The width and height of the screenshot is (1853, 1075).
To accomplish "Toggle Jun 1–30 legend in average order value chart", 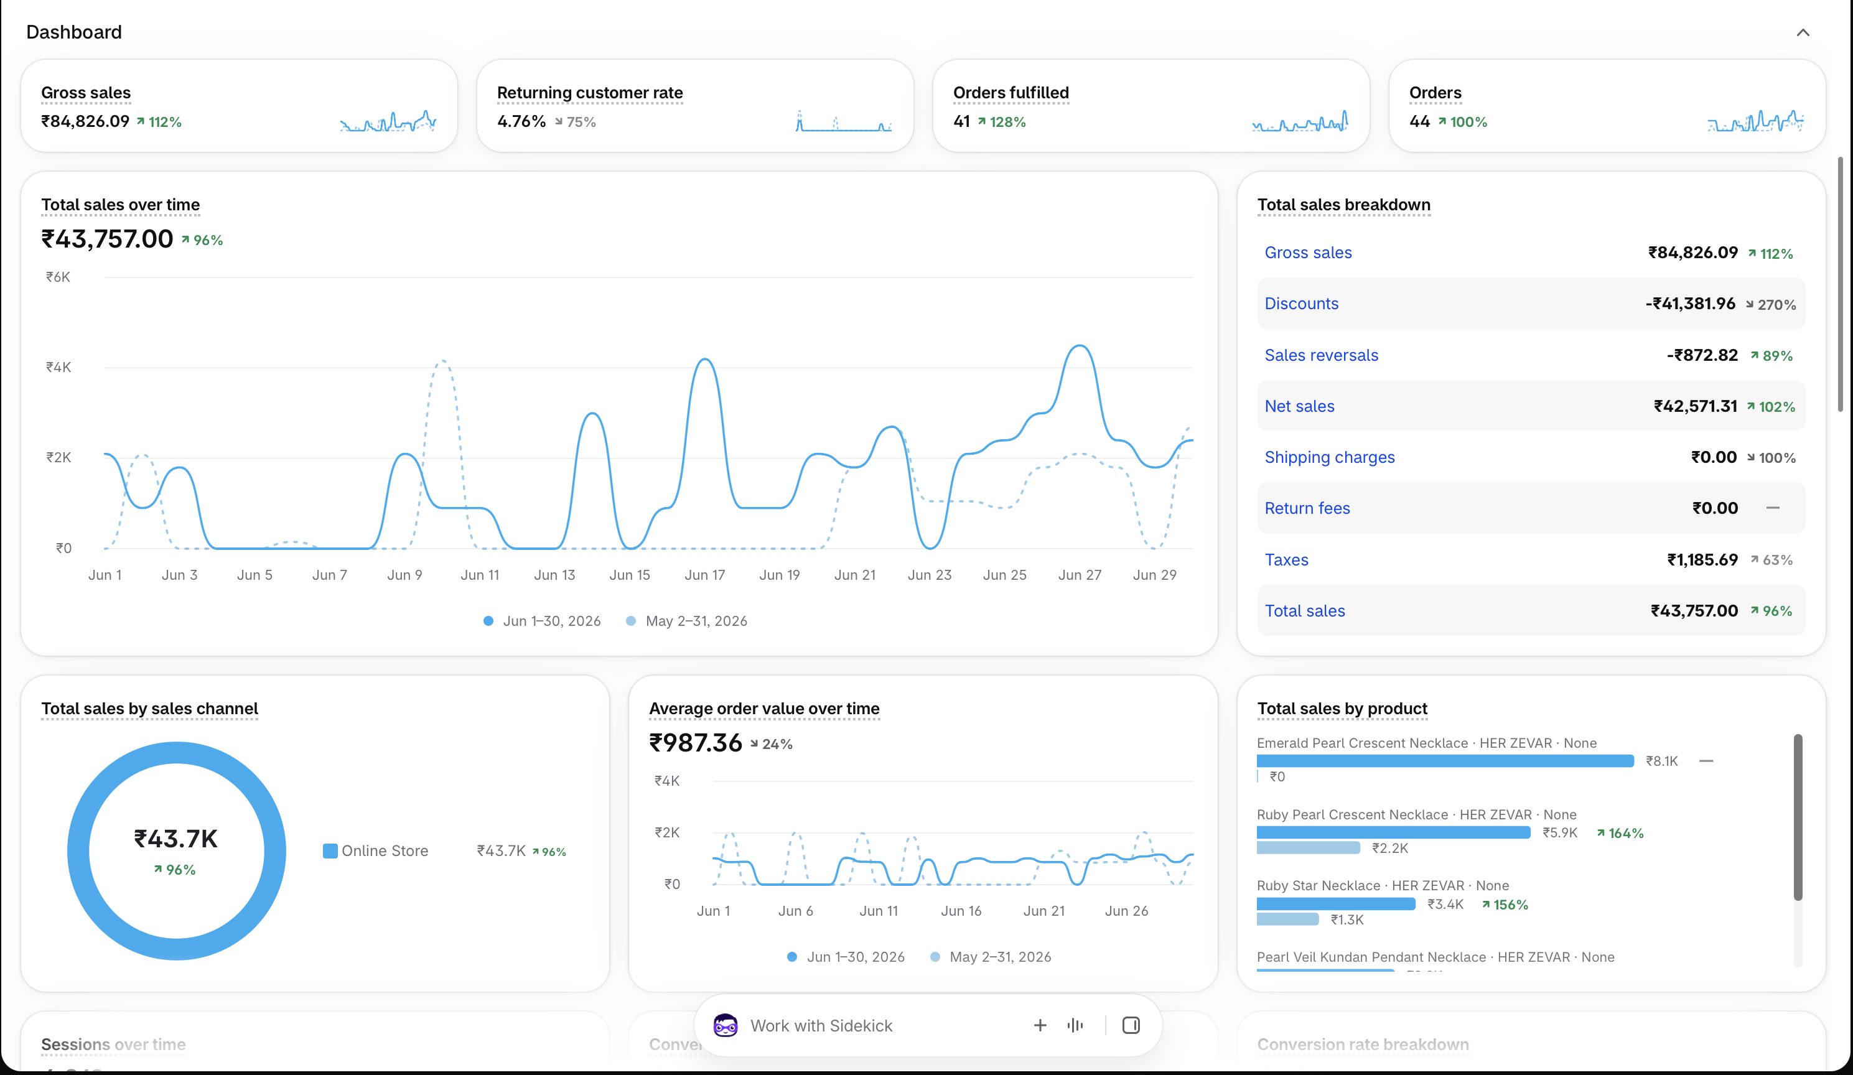I will 846,957.
